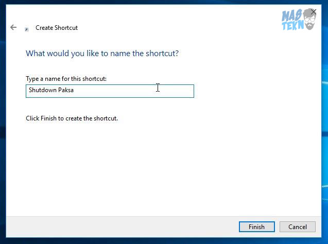Click the shortcut icon beside Create Shortcut
Screen dimensions: 328x244
(27, 29)
